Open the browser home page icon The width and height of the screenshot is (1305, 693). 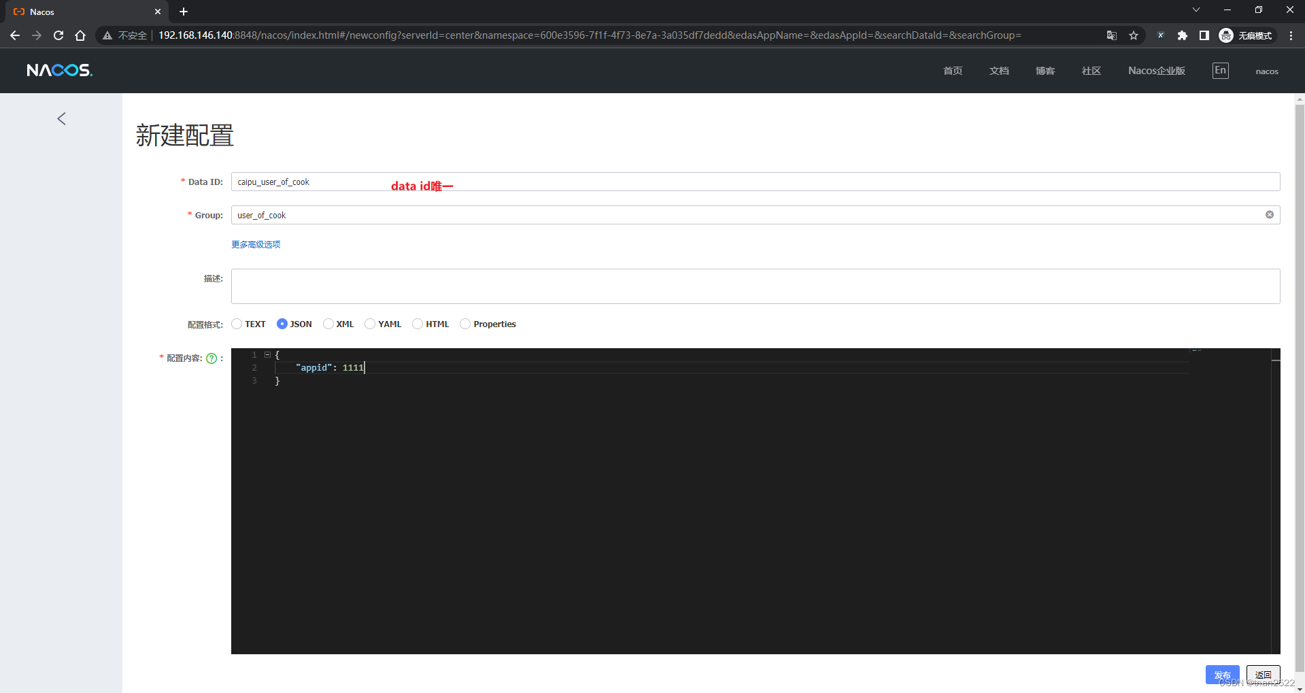pos(80,35)
